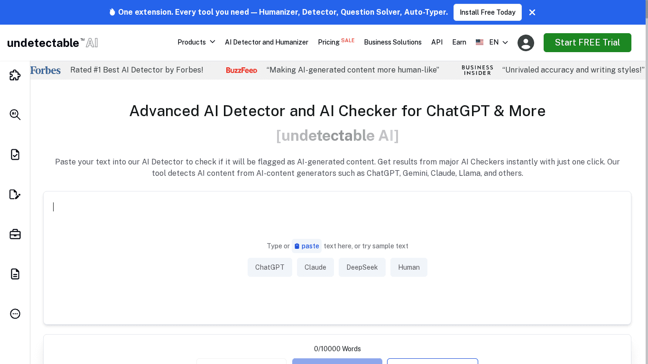648x364 pixels.
Task: Click the US flag language icon
Action: click(x=480, y=42)
